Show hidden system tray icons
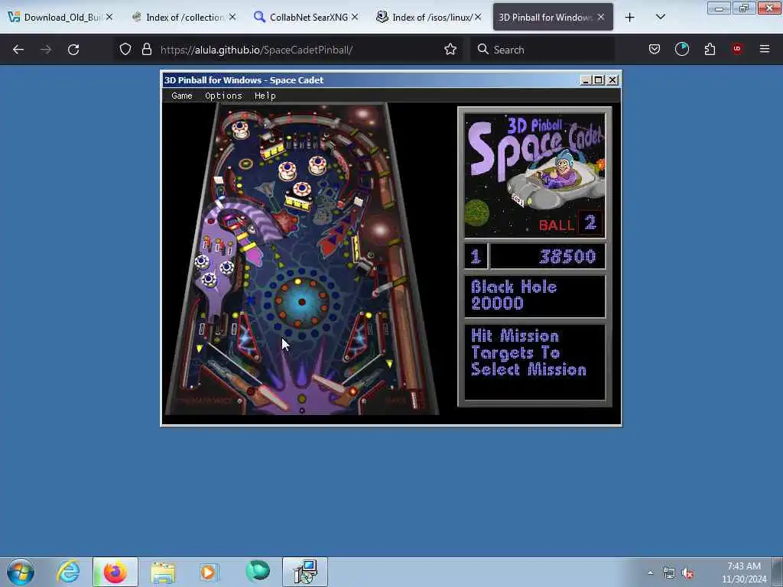 pos(650,572)
